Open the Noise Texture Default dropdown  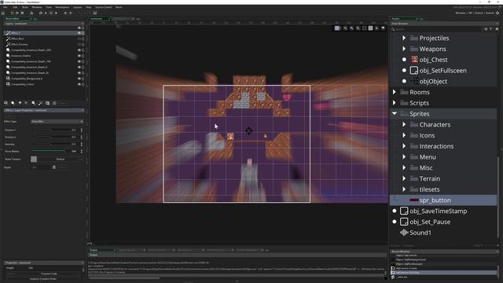pyautogui.click(x=61, y=159)
